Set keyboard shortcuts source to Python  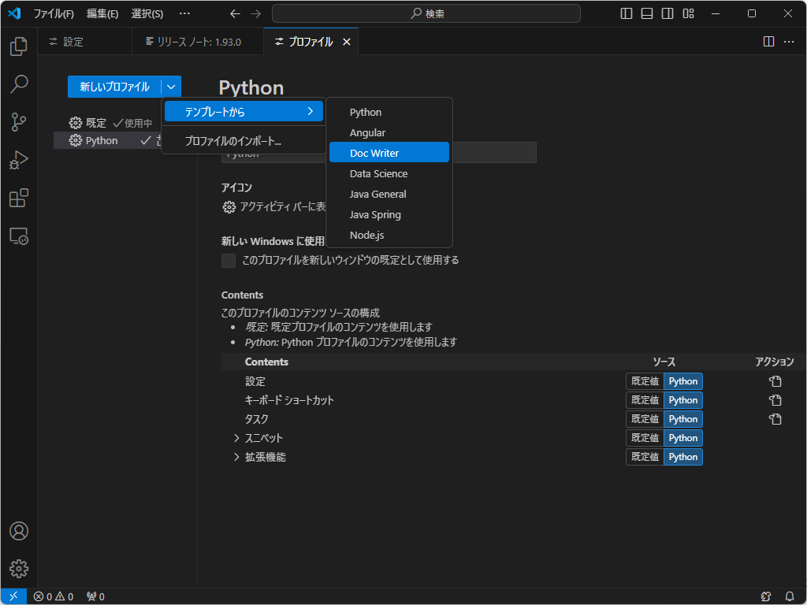(682, 400)
